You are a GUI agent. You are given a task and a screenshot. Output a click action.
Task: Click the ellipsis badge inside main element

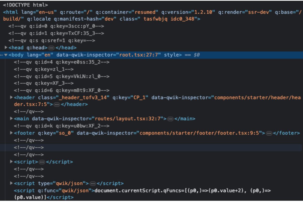click(x=171, y=119)
